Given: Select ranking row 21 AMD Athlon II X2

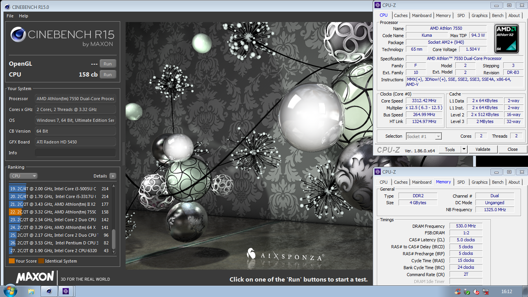Looking at the screenshot, I should click(x=59, y=204).
